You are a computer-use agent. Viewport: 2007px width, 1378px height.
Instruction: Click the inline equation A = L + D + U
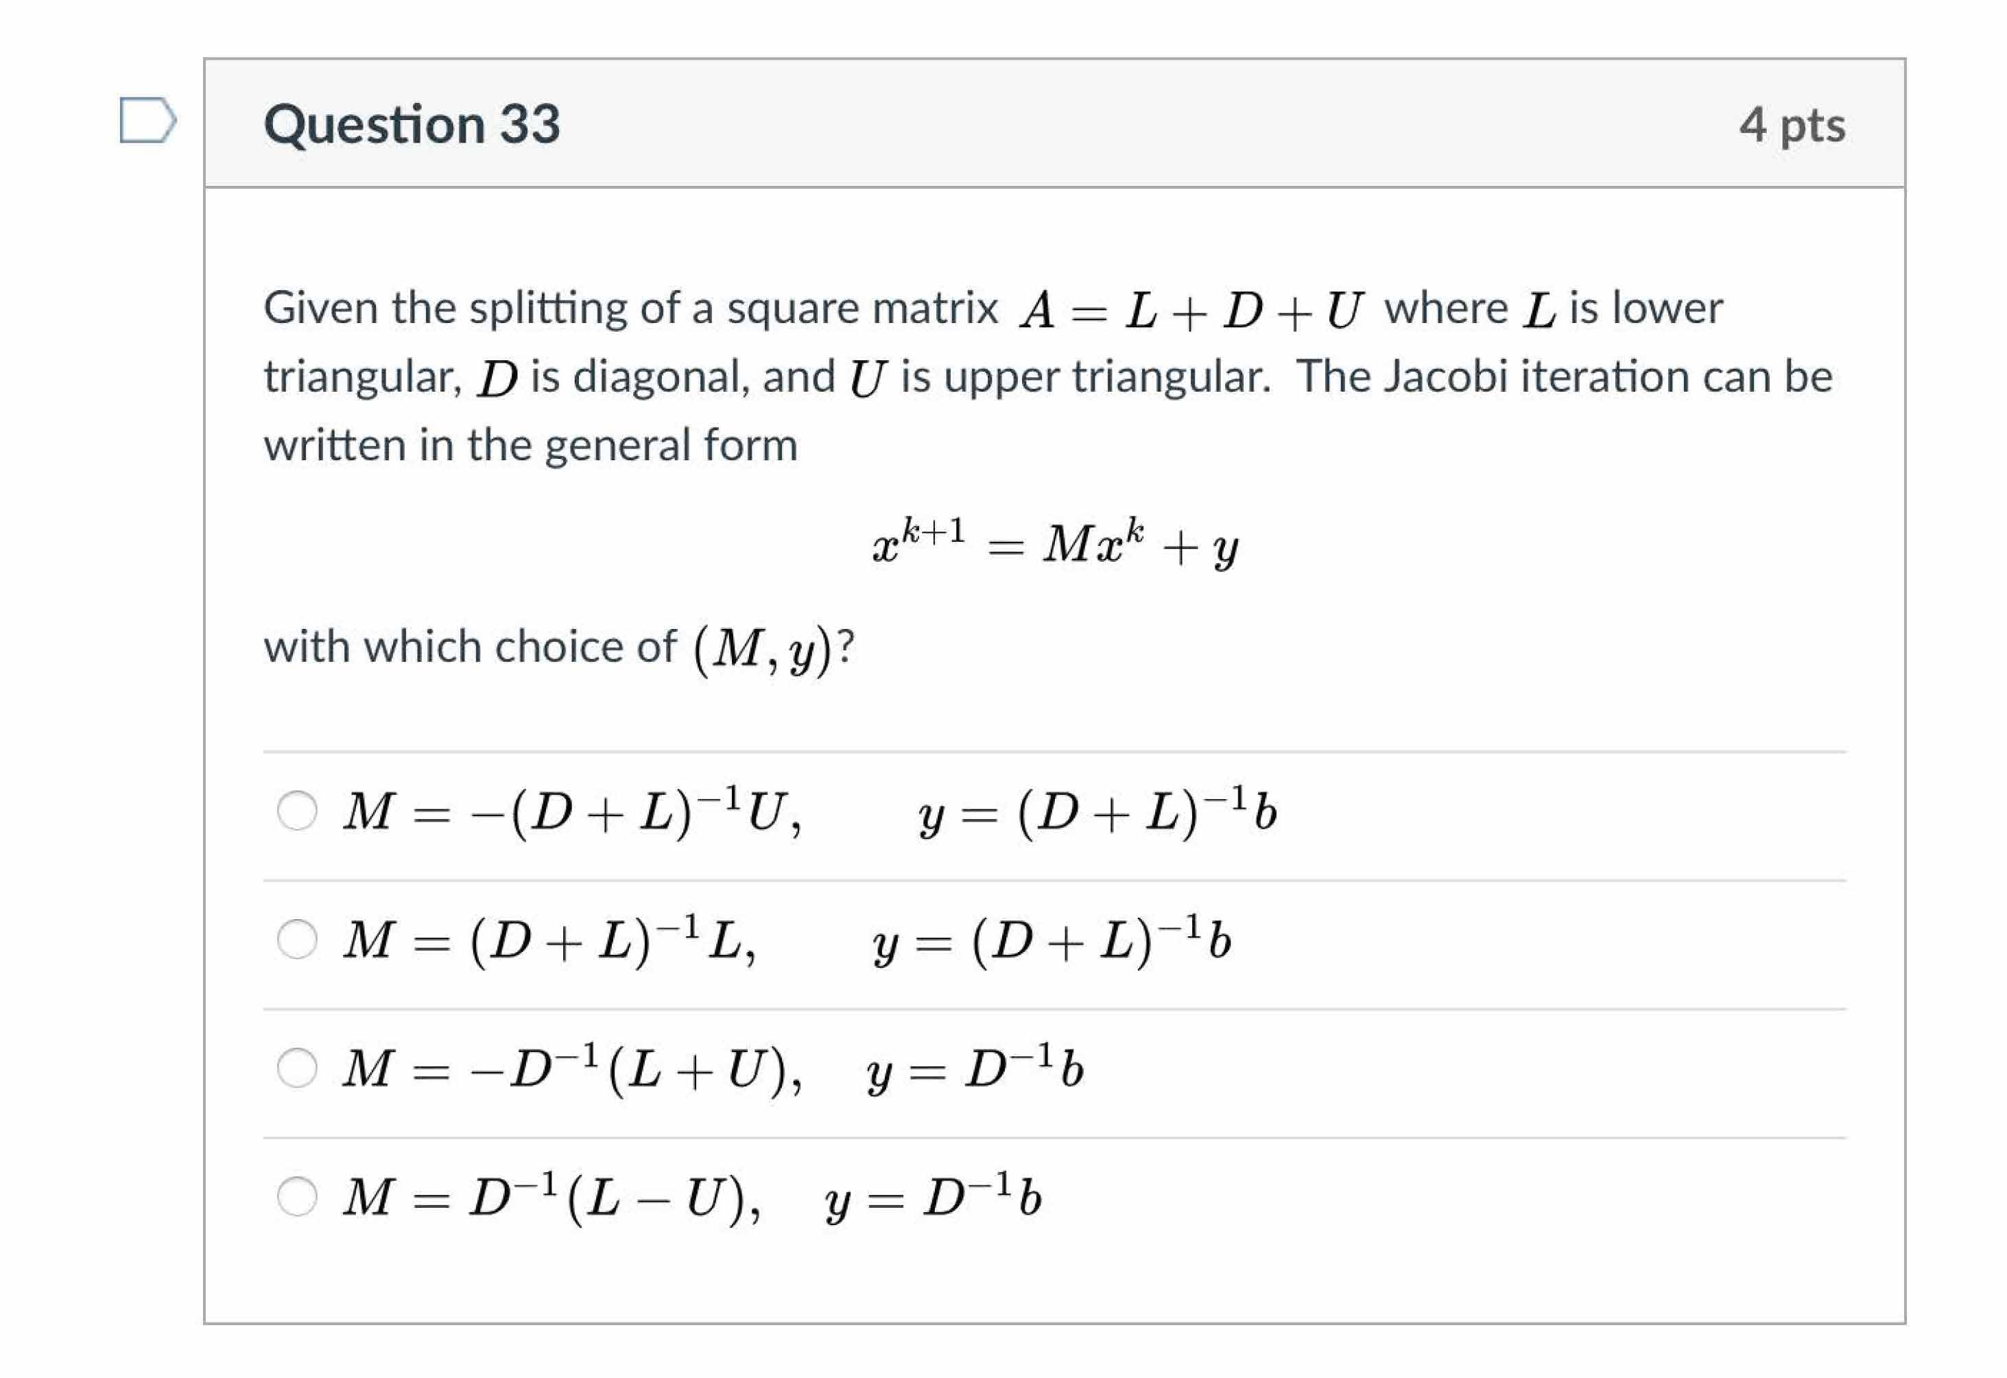[1191, 310]
